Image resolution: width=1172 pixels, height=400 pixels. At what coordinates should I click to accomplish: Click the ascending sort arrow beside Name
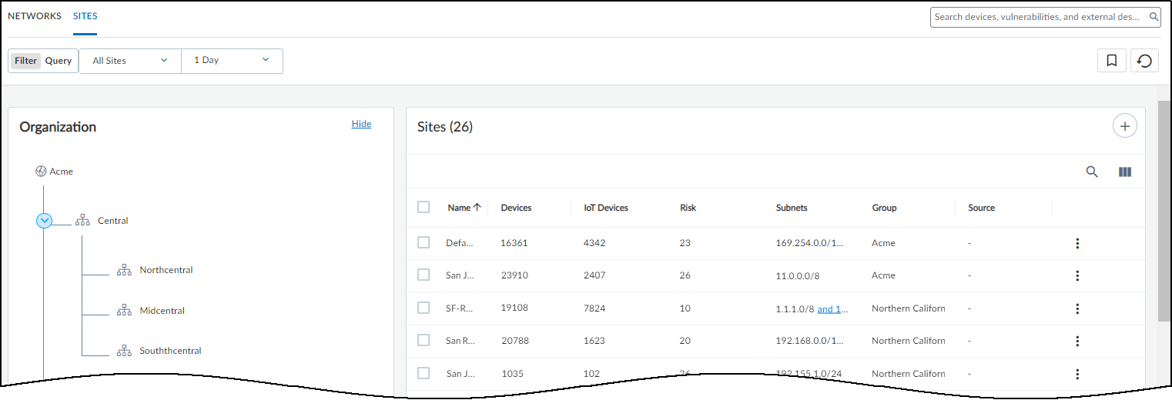[x=477, y=207]
